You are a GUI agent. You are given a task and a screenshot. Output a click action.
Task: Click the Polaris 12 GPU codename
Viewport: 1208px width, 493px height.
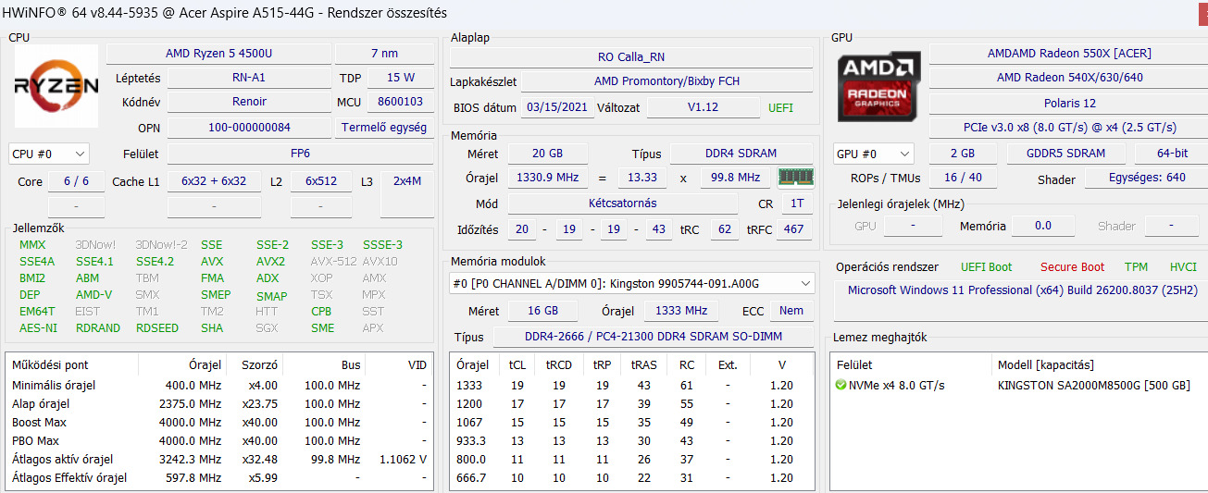click(1069, 104)
